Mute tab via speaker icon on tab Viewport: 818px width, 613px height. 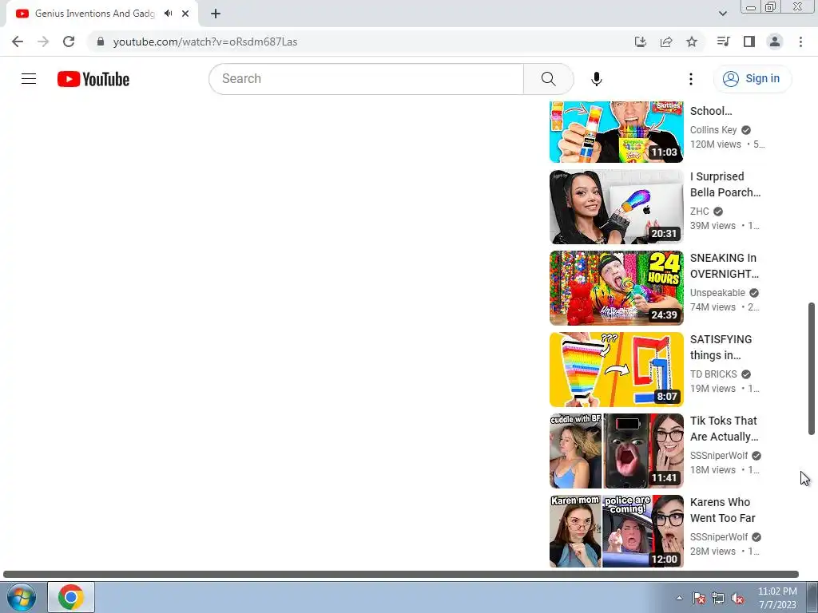tap(168, 14)
